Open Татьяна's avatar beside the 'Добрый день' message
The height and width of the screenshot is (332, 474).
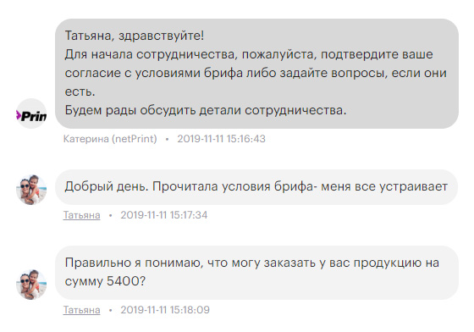pos(31,190)
